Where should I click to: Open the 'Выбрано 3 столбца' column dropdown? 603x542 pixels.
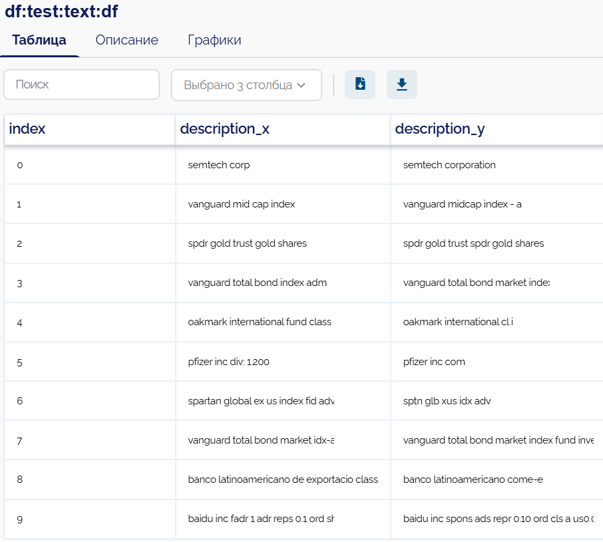pyautogui.click(x=246, y=85)
